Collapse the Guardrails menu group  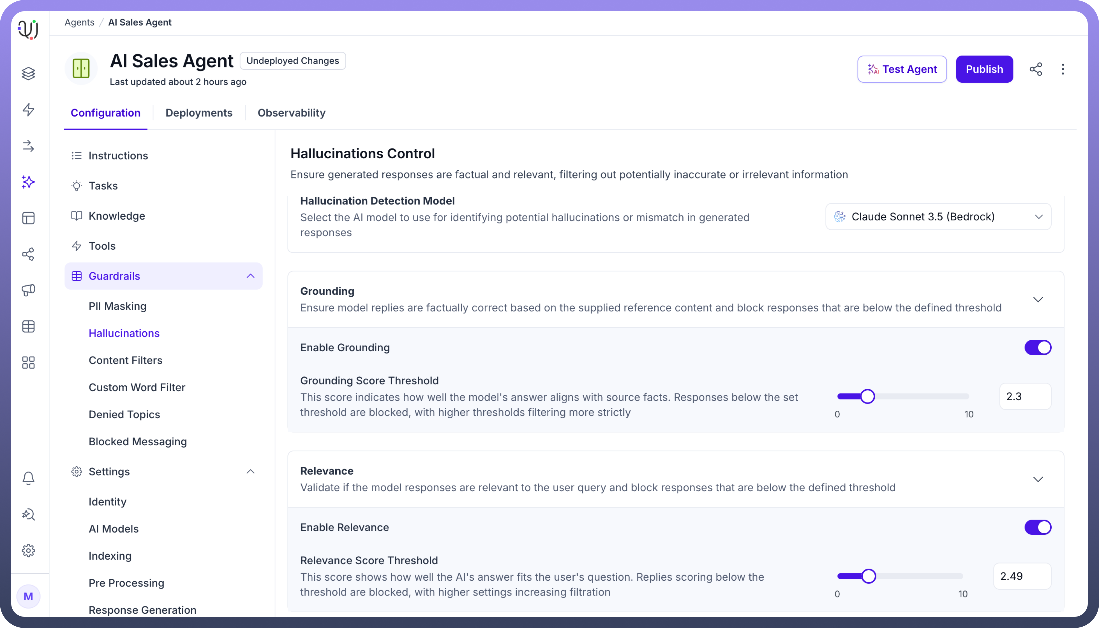coord(250,276)
